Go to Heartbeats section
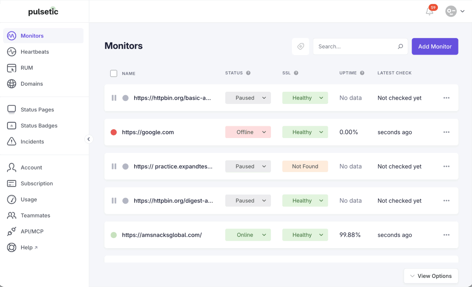The height and width of the screenshot is (287, 472). click(35, 52)
